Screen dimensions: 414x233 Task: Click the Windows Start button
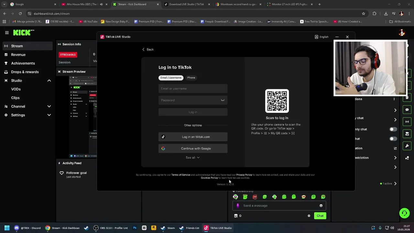click(7, 228)
